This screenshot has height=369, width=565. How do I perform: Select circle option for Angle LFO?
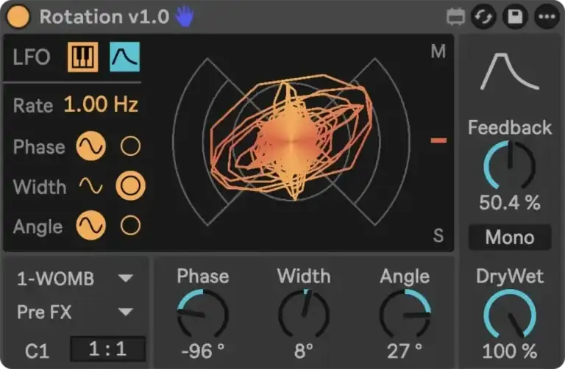(130, 226)
